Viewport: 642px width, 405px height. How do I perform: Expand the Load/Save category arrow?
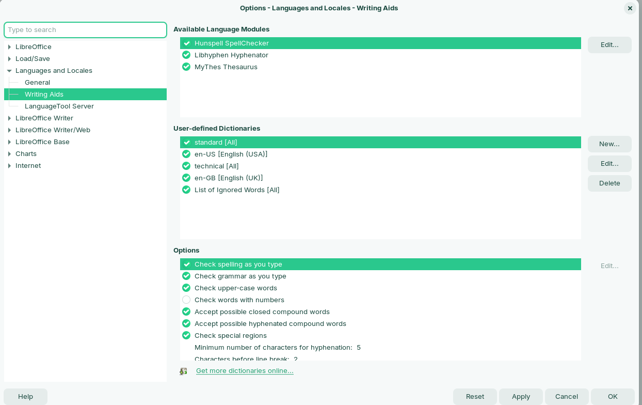[x=9, y=59]
